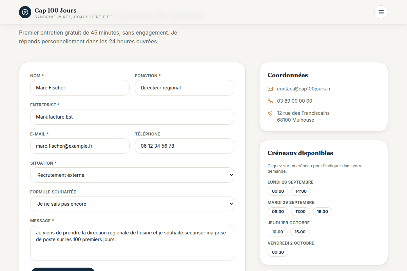Open the hamburger menu
407x271 pixels.
click(381, 12)
